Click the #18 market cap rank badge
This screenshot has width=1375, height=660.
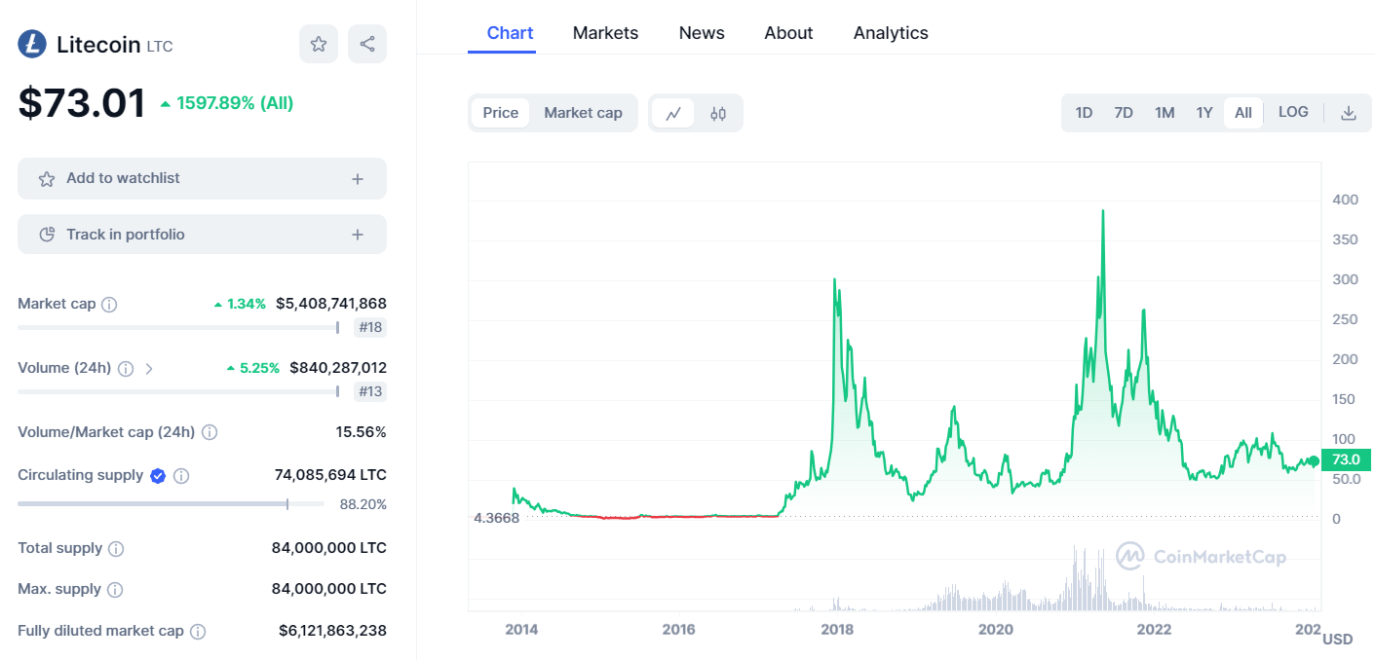pos(370,328)
